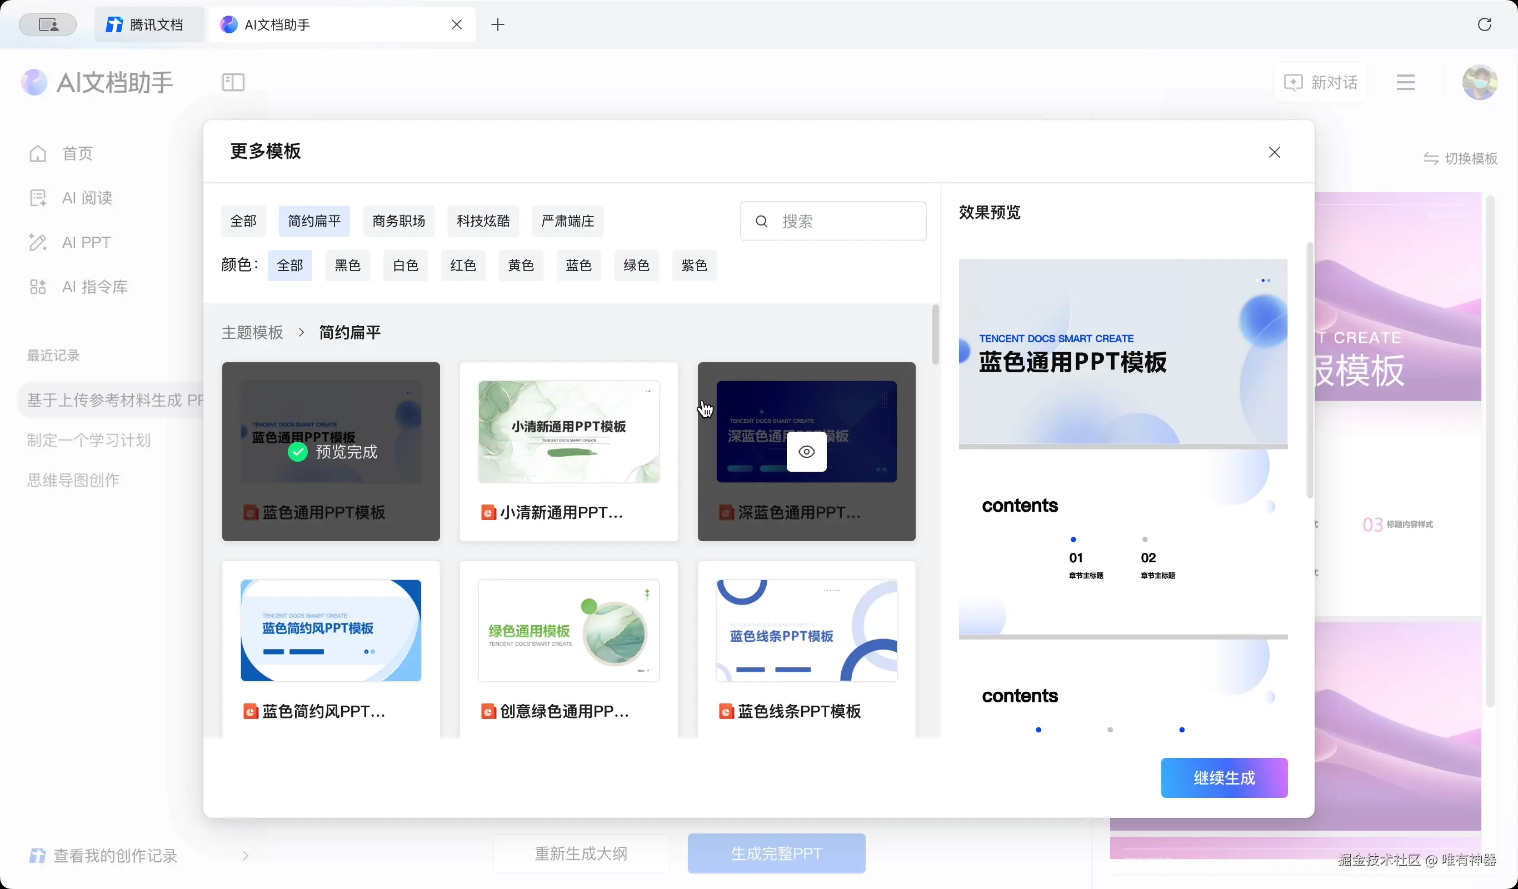Toggle preview eye on 深蓝色通用PPT template

point(806,452)
